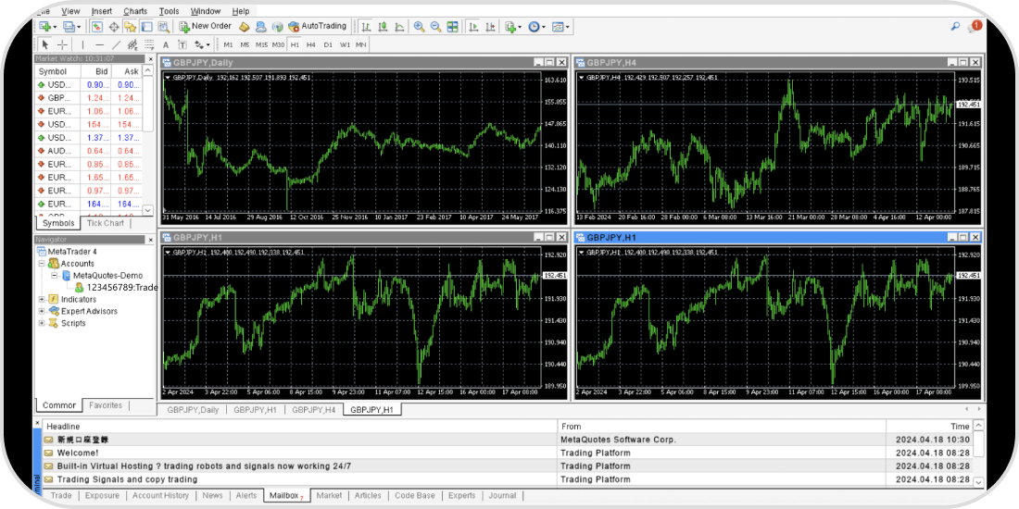
Task: Switch to Favorites tab in Navigator
Action: pyautogui.click(x=106, y=405)
